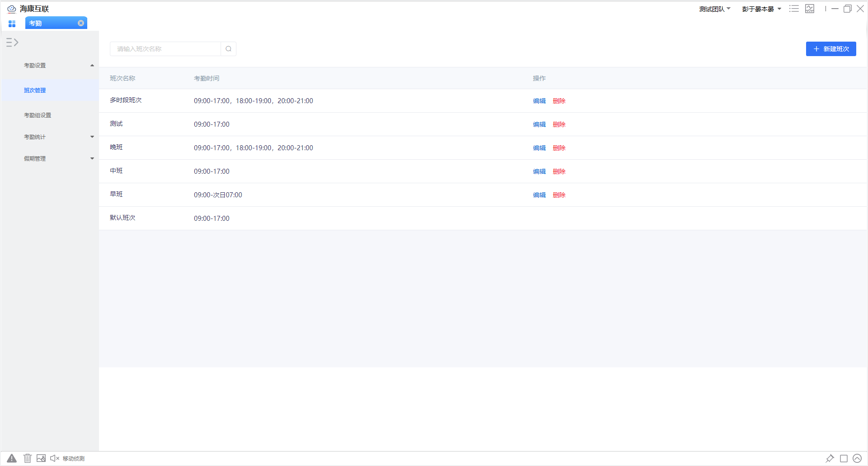868x466 pixels.
Task: Edit the 早班 shift
Action: click(x=539, y=195)
